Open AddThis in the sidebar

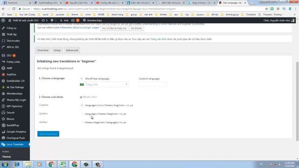pyautogui.click(x=11, y=75)
